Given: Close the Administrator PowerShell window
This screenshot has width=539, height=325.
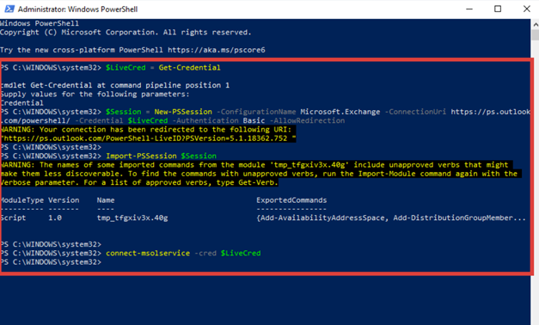Looking at the screenshot, I should [526, 9].
